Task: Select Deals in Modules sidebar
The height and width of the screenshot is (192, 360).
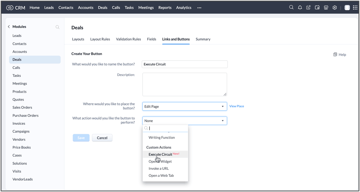Action: click(x=35, y=60)
